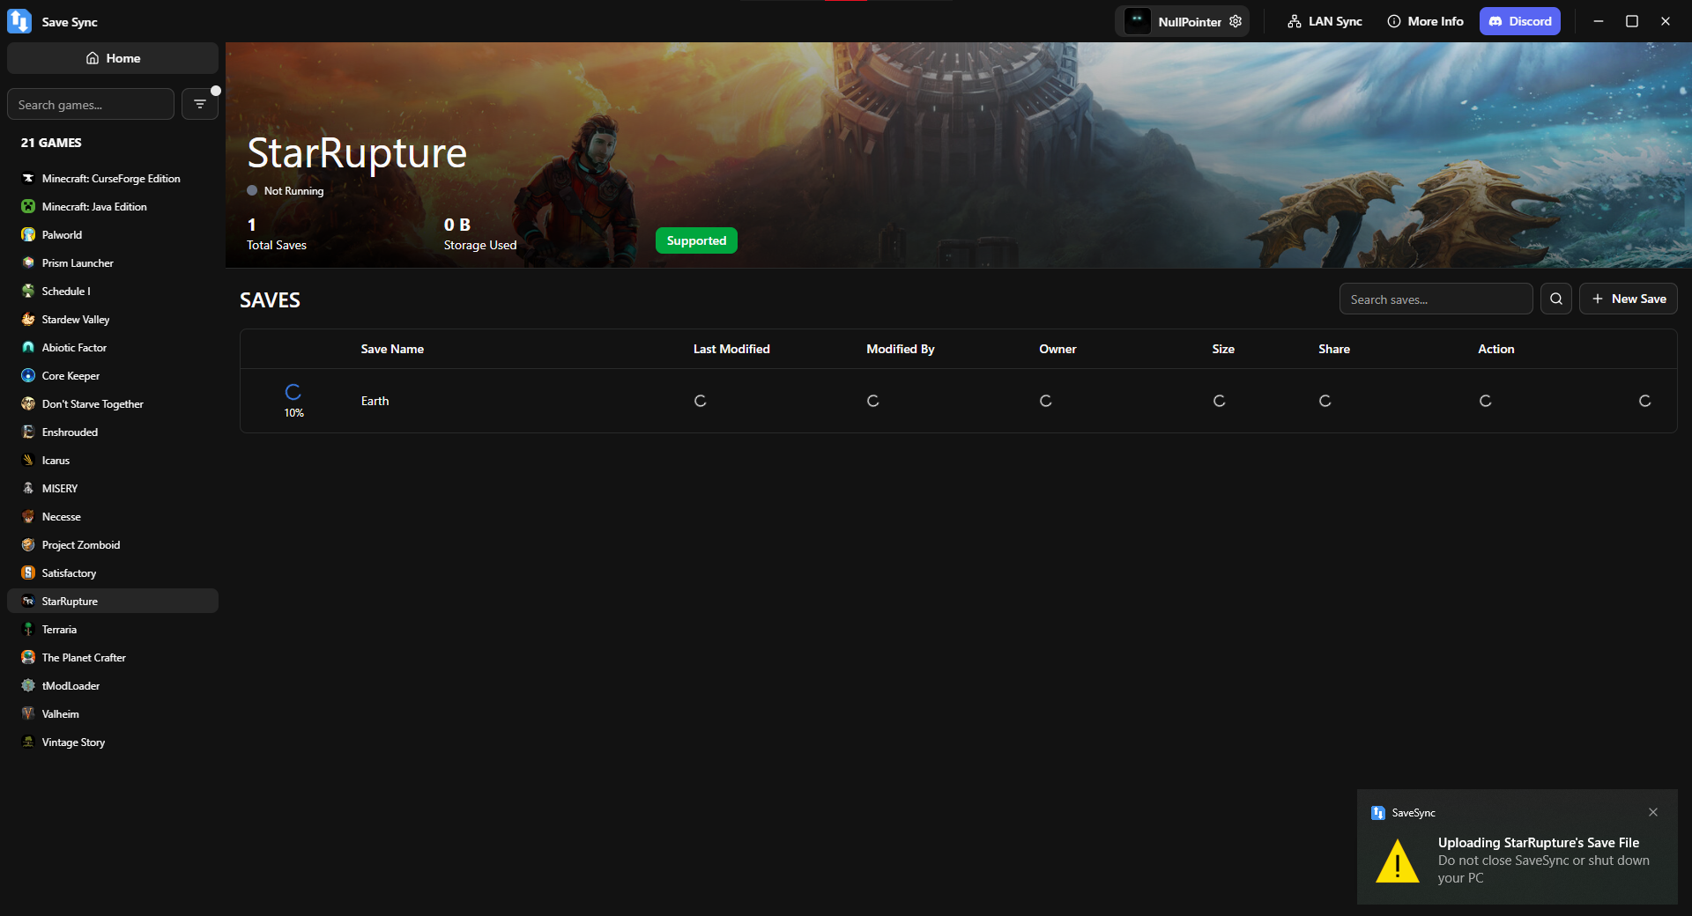Go to the Home page
The image size is (1692, 916).
tap(113, 58)
